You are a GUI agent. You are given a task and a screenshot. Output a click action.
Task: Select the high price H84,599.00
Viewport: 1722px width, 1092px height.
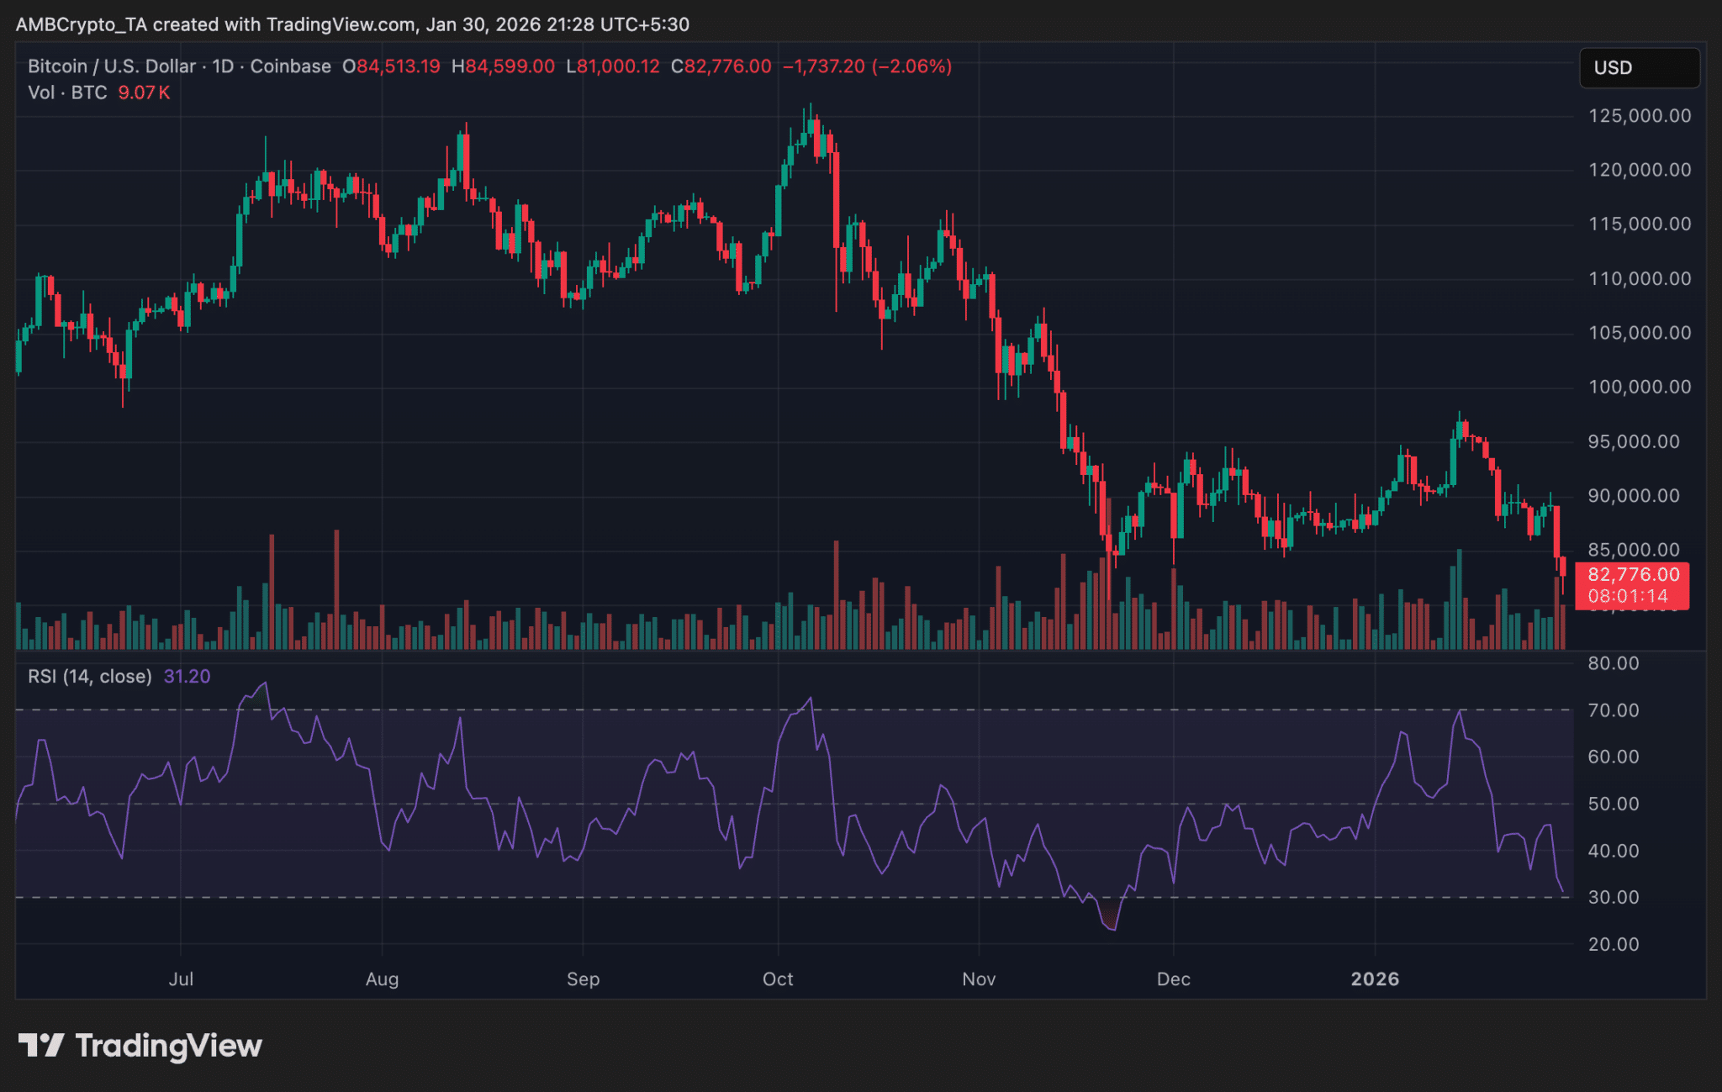click(504, 66)
